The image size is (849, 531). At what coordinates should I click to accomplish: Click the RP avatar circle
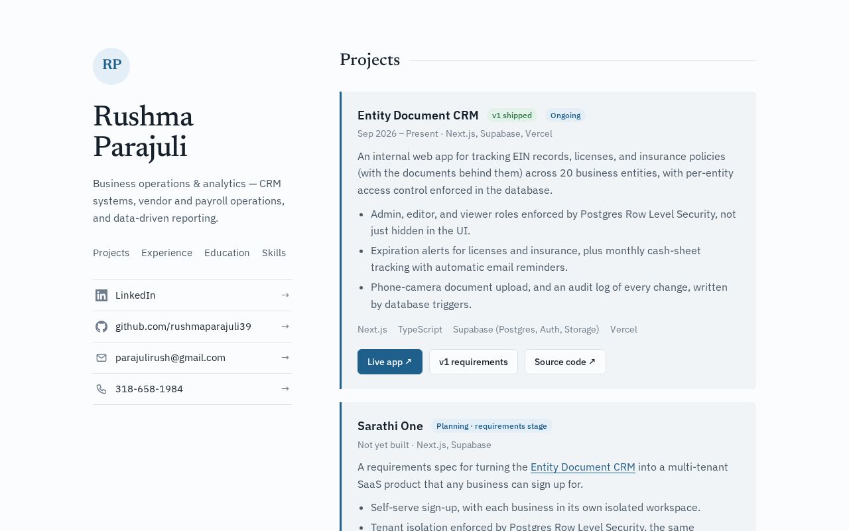[111, 66]
